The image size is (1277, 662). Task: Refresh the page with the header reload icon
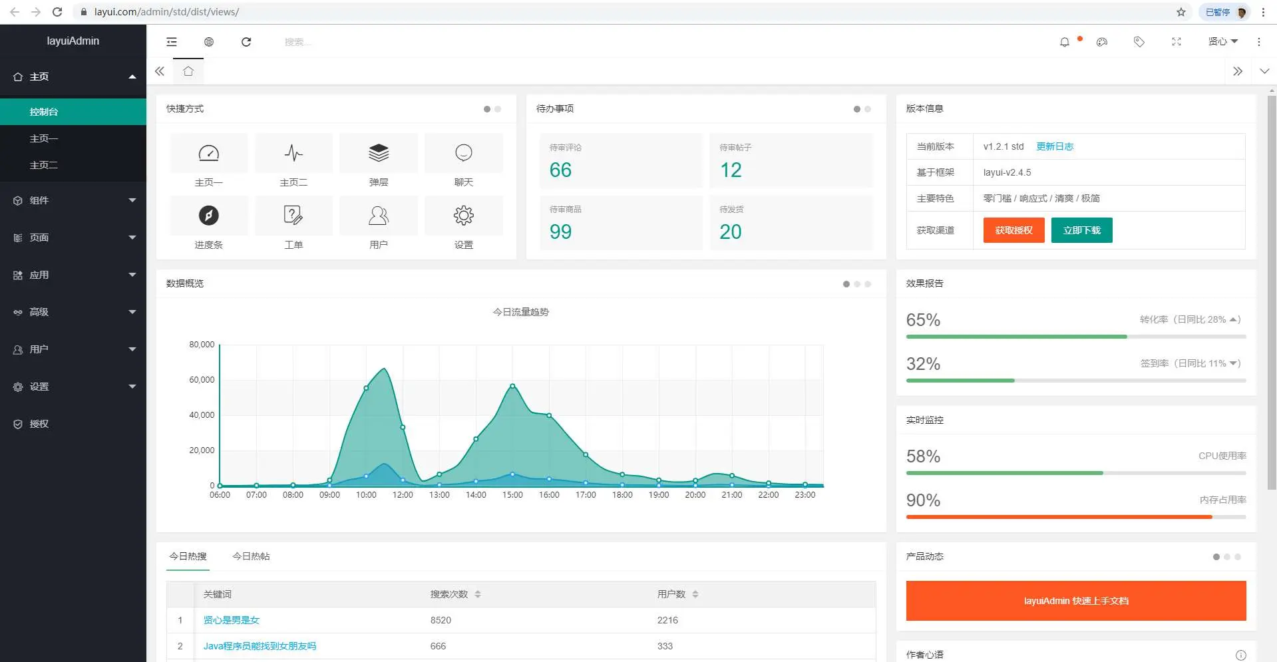[x=246, y=42]
